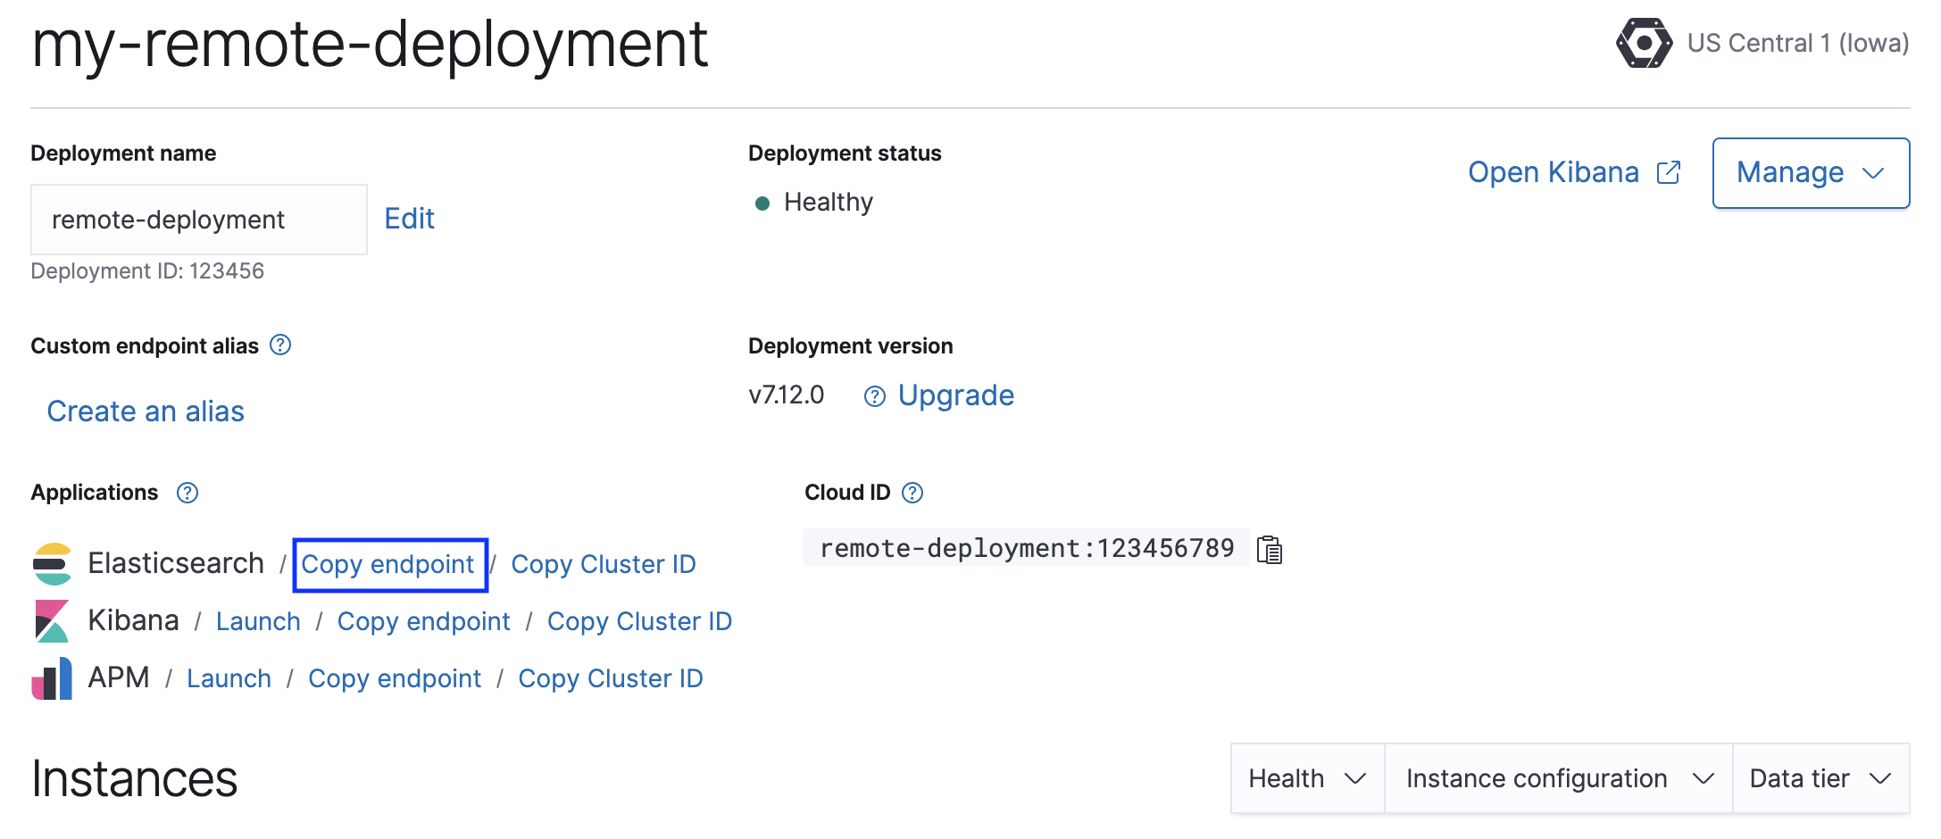Click help icon beside Upgrade link
Screen dimensions: 1941x839
pos(874,396)
